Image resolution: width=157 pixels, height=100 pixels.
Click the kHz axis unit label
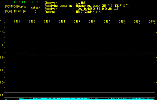coord(2,20)
